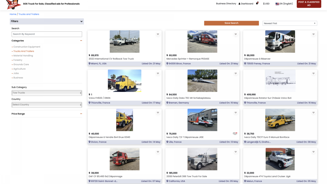The height and width of the screenshot is (184, 327).
Task: Open Business Directory in top navigation
Action: (226, 4)
